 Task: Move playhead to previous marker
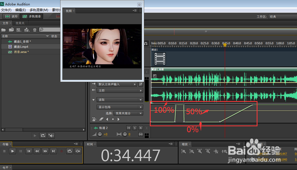point(29,151)
